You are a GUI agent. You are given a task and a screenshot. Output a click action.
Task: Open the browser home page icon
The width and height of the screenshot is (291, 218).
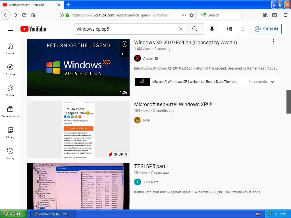[x=33, y=15]
